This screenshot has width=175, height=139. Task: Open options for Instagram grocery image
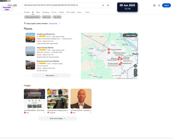pos(68,113)
